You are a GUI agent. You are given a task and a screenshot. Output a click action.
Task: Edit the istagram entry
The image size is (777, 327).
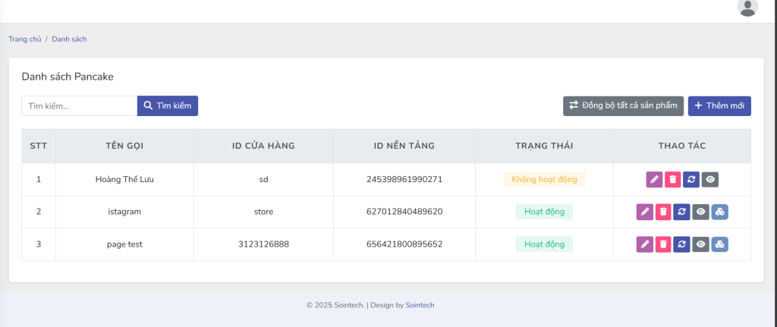click(x=644, y=212)
